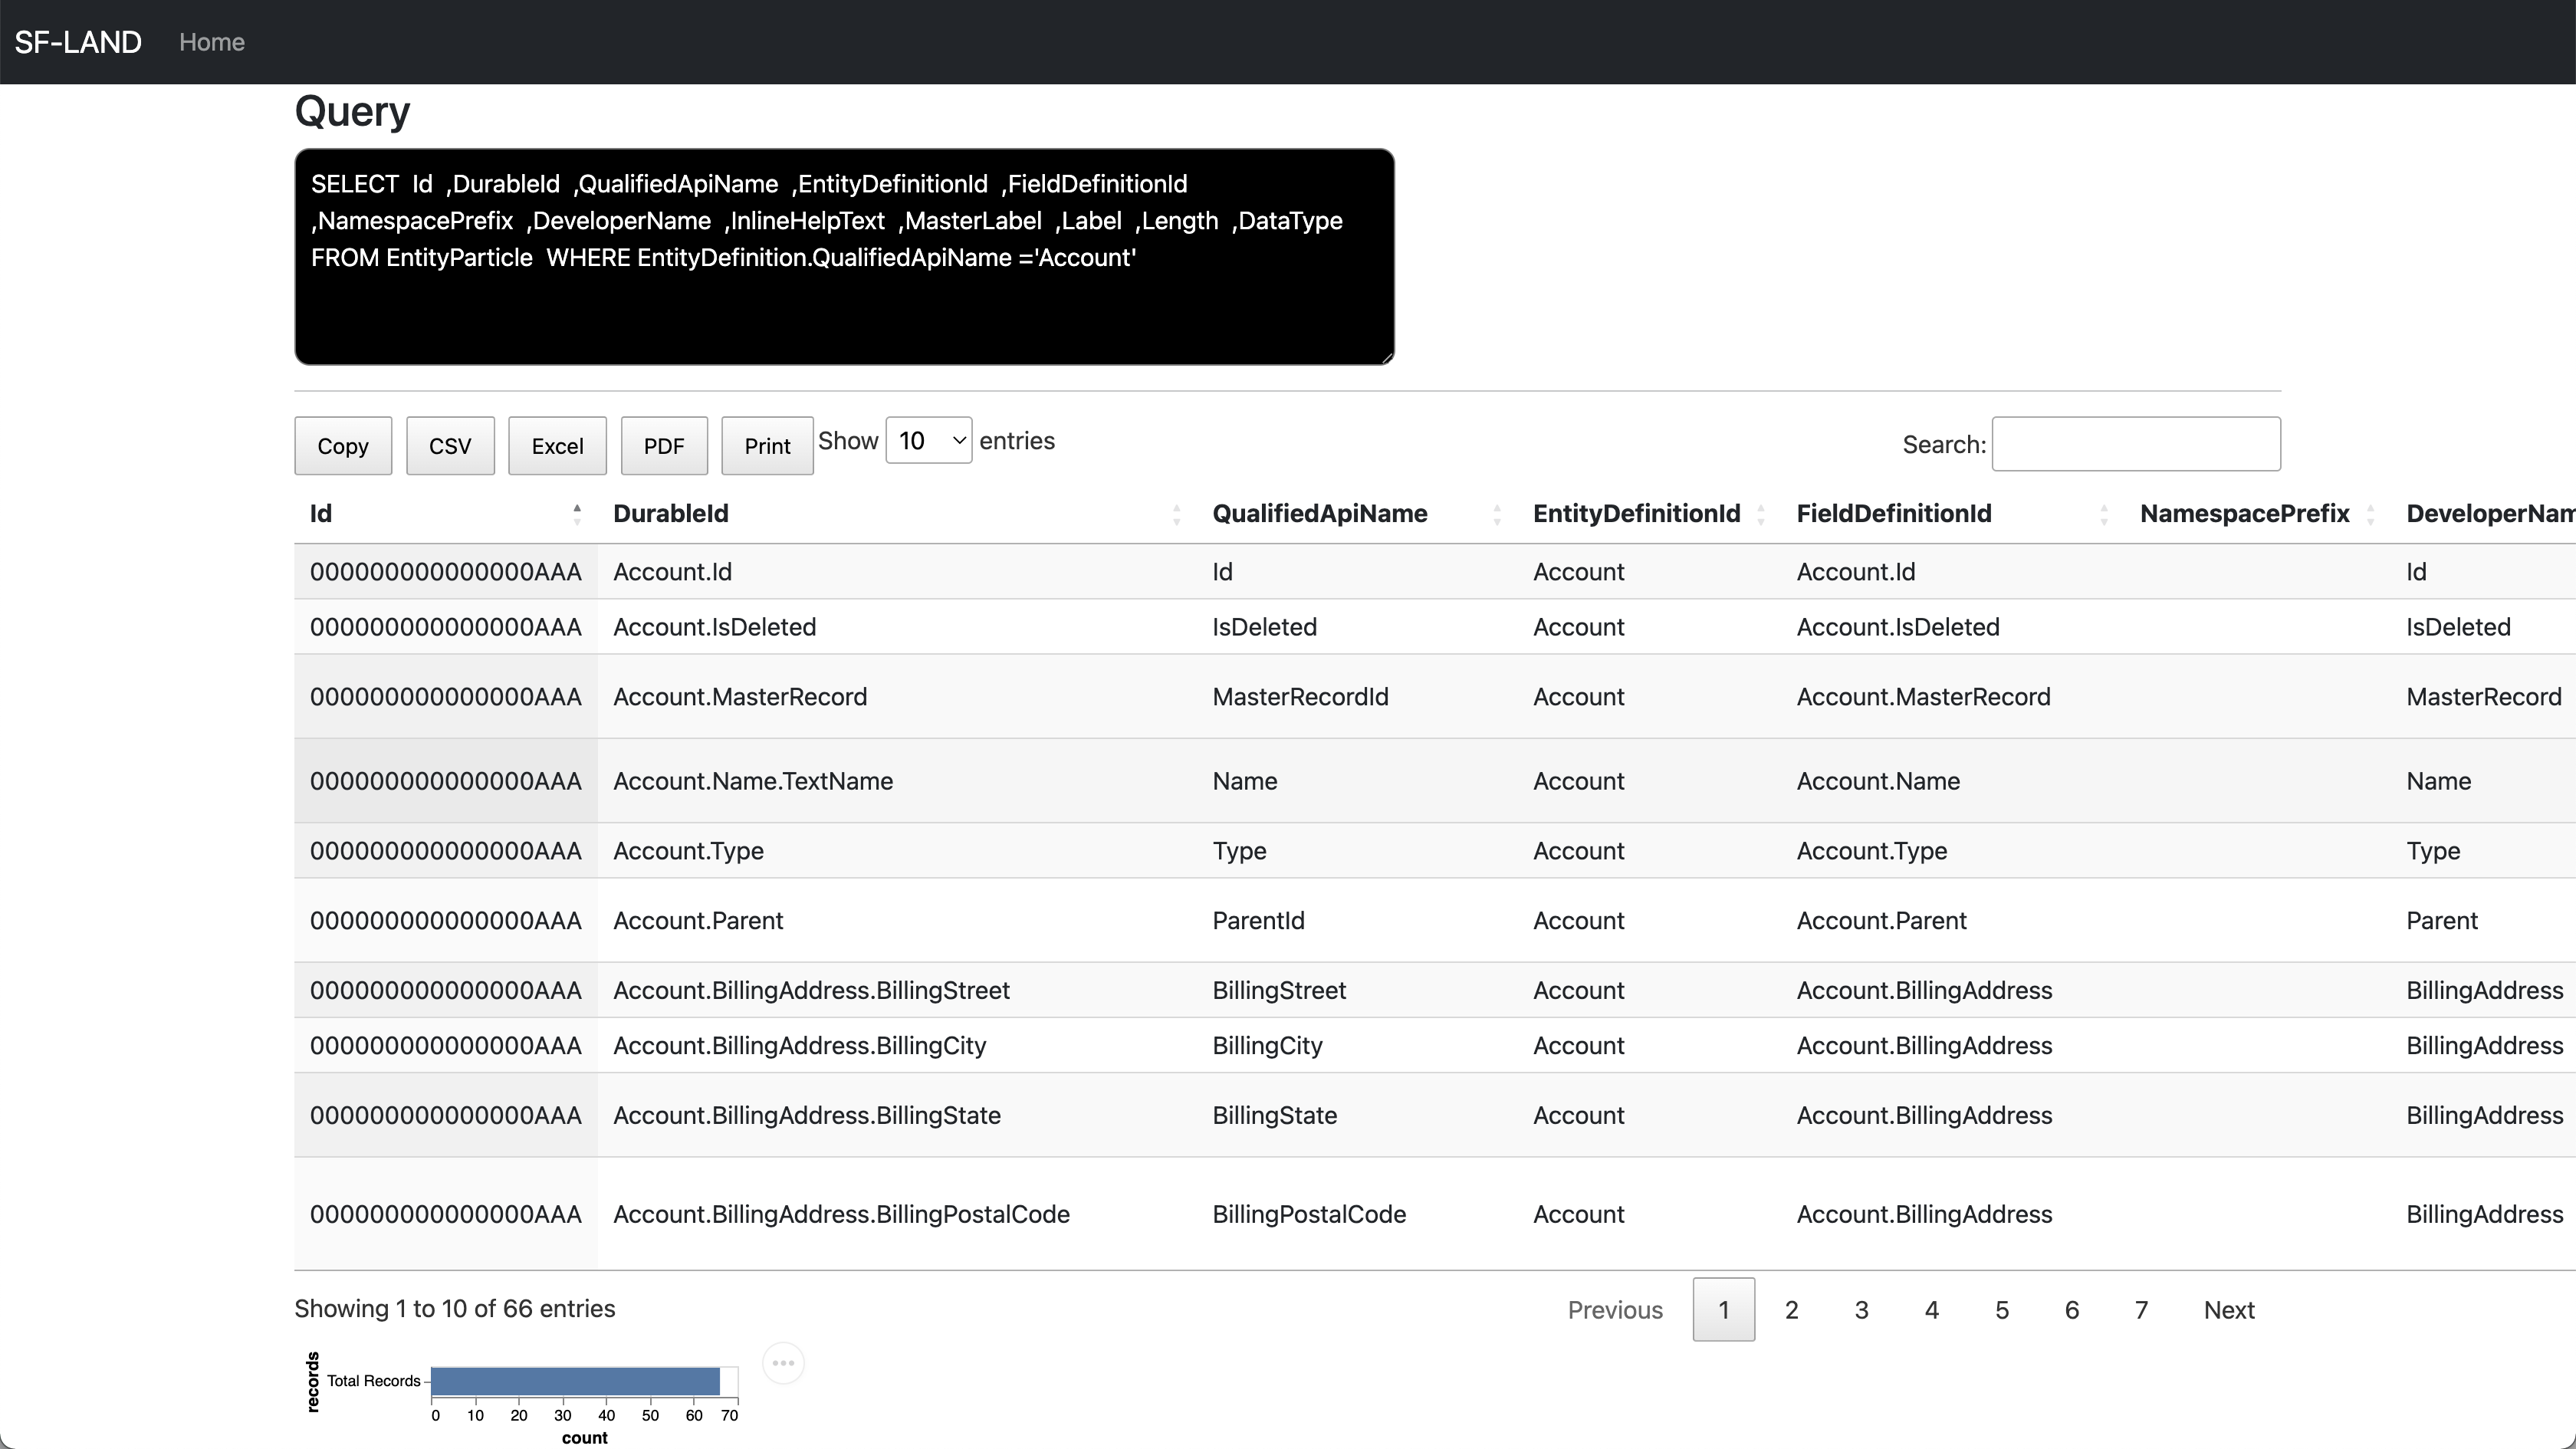The width and height of the screenshot is (2576, 1449).
Task: Sort by QualifiedApiName column header
Action: 1319,514
